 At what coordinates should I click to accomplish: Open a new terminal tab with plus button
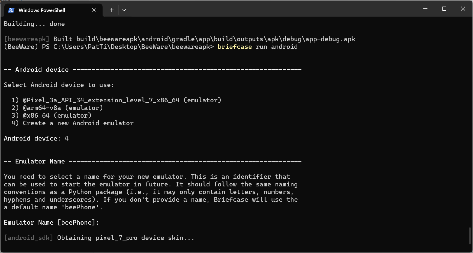tap(112, 10)
